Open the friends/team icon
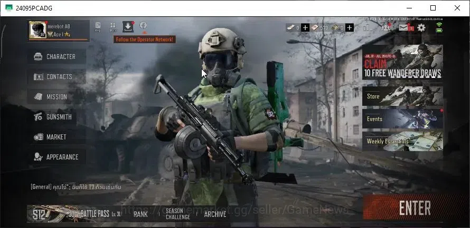Viewport: 470px width, 228px height. tap(386, 27)
